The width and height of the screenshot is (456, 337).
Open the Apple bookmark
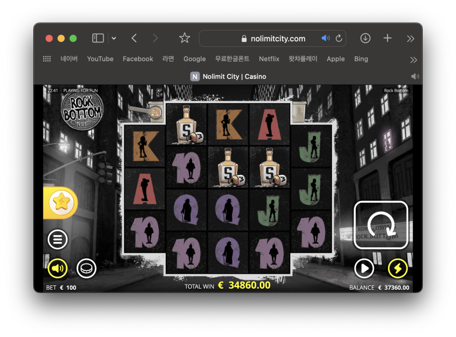(x=336, y=59)
